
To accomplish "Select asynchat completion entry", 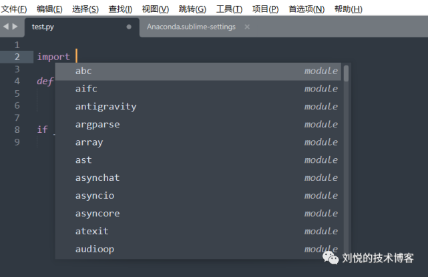I will (198, 178).
